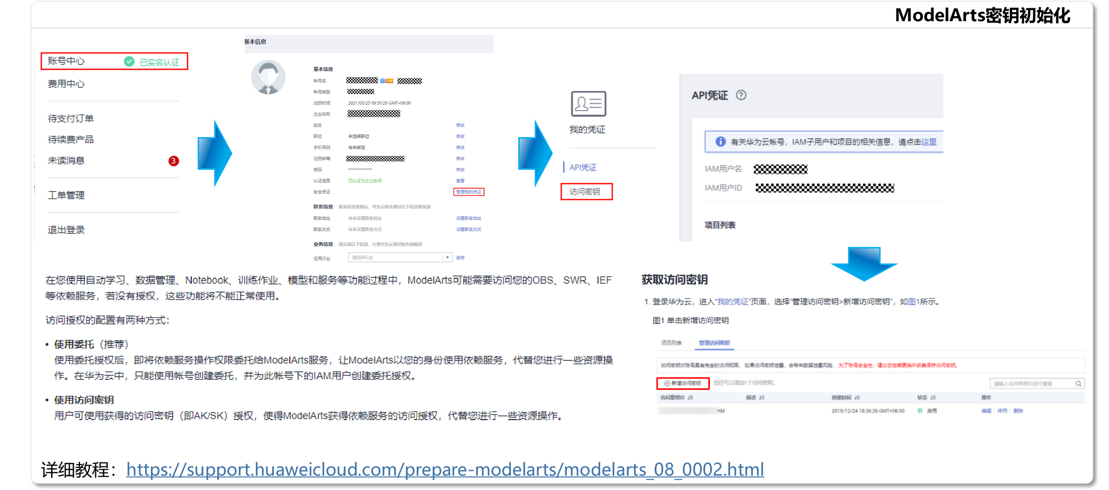
Task: Open 待续费产品 in the account menu
Action: pos(71,139)
